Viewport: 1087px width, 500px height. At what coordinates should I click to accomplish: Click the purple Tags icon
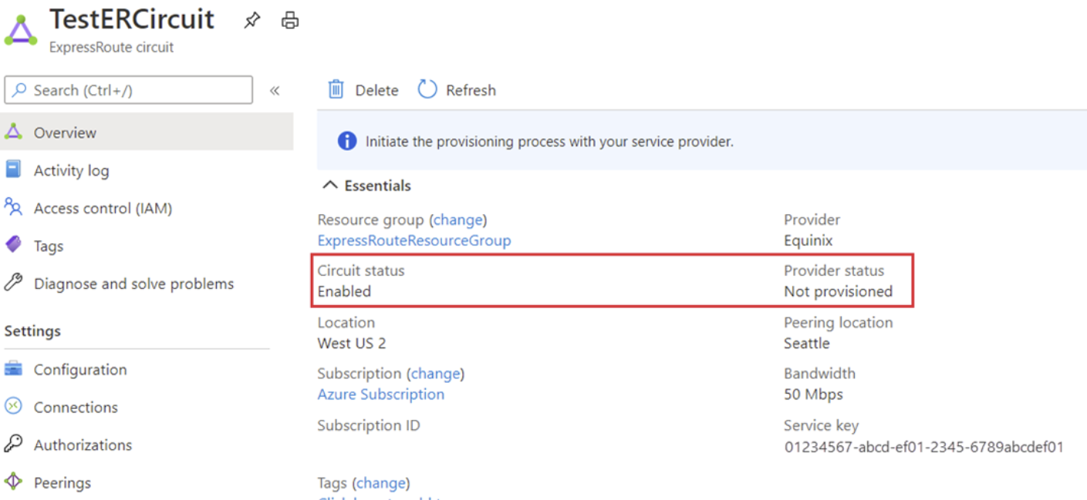(13, 246)
